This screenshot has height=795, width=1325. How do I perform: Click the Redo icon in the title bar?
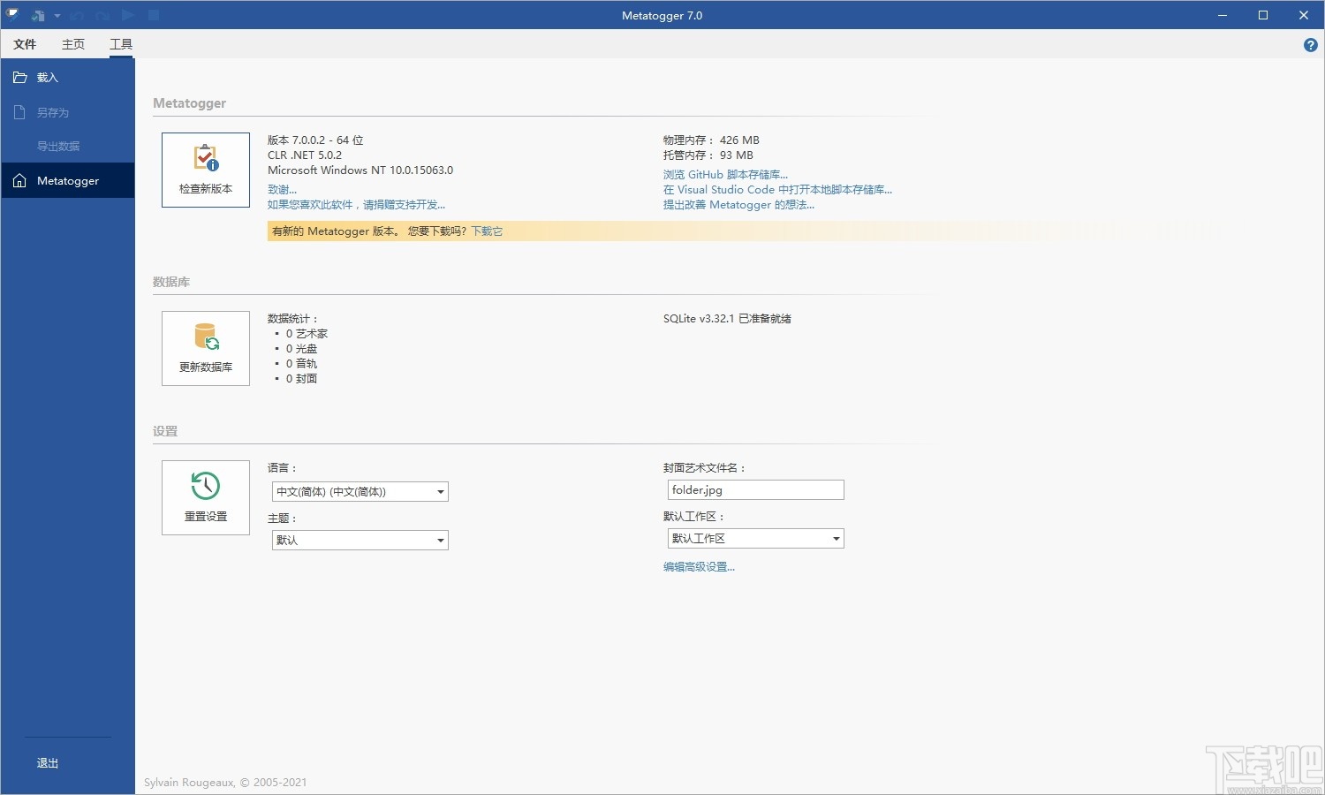pyautogui.click(x=102, y=15)
